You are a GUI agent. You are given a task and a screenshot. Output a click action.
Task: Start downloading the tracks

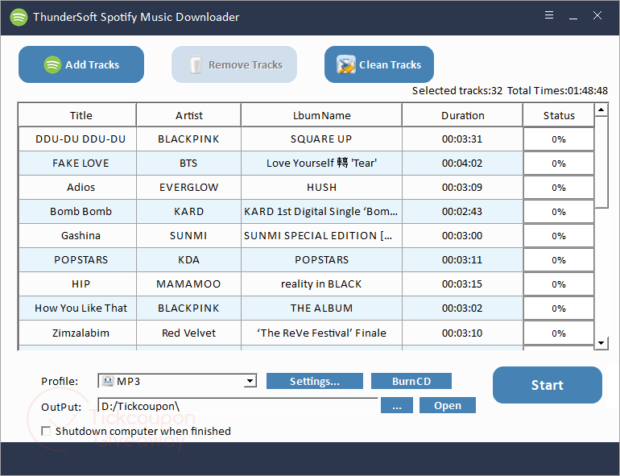(x=548, y=385)
